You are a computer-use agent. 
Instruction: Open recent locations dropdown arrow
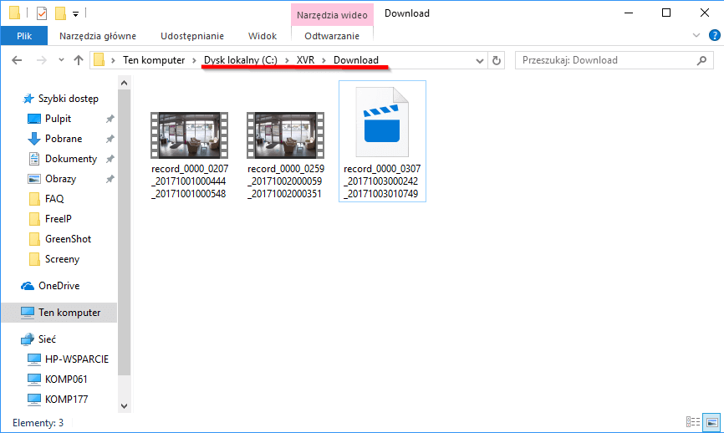coord(61,60)
